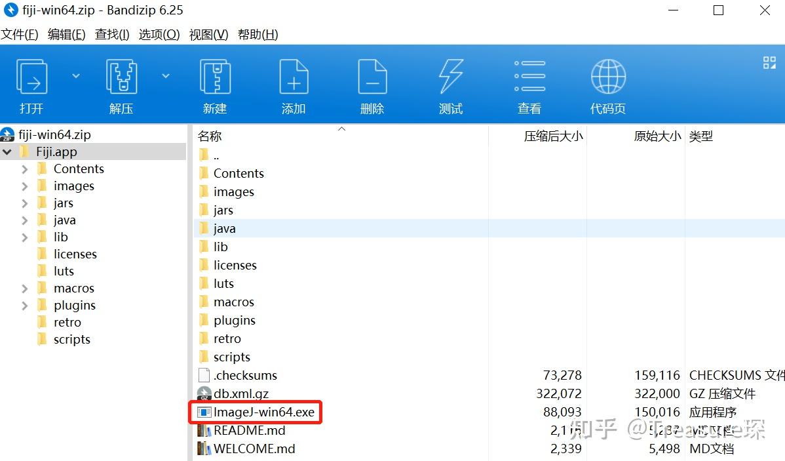Image resolution: width=785 pixels, height=461 pixels.
Task: Select the 新建 (New archive) icon
Action: (215, 79)
